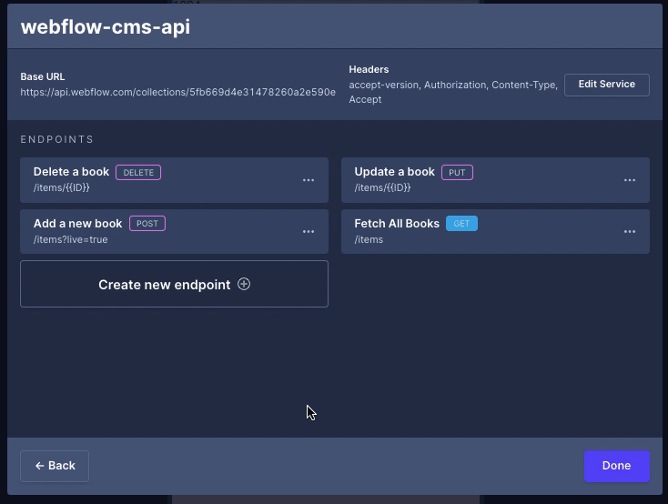Click the /items path under Fetch All Books

369,239
